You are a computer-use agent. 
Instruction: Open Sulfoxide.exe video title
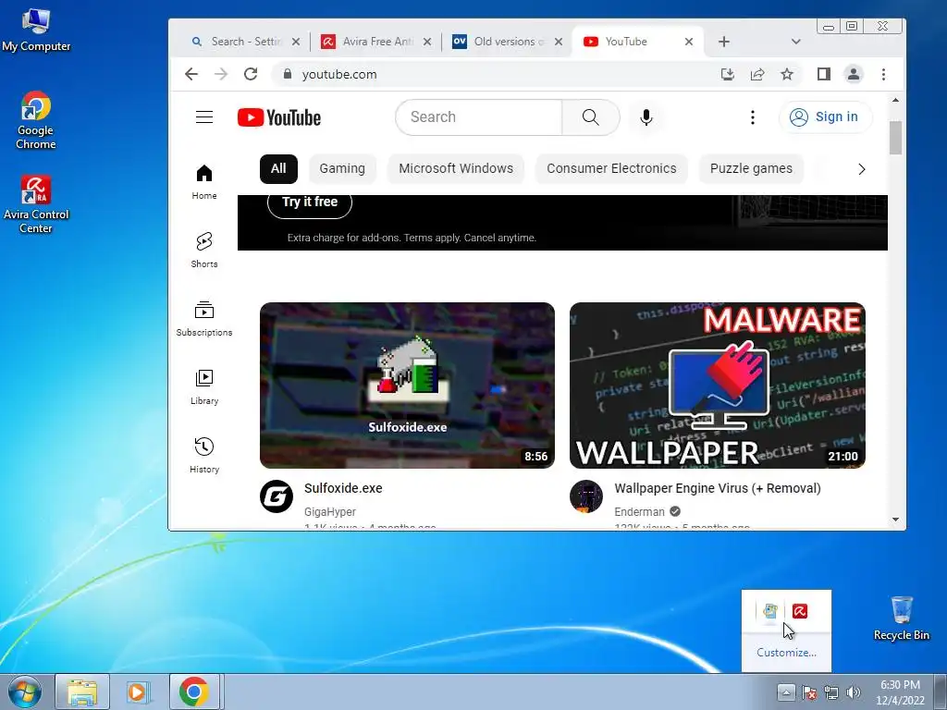pyautogui.click(x=343, y=488)
